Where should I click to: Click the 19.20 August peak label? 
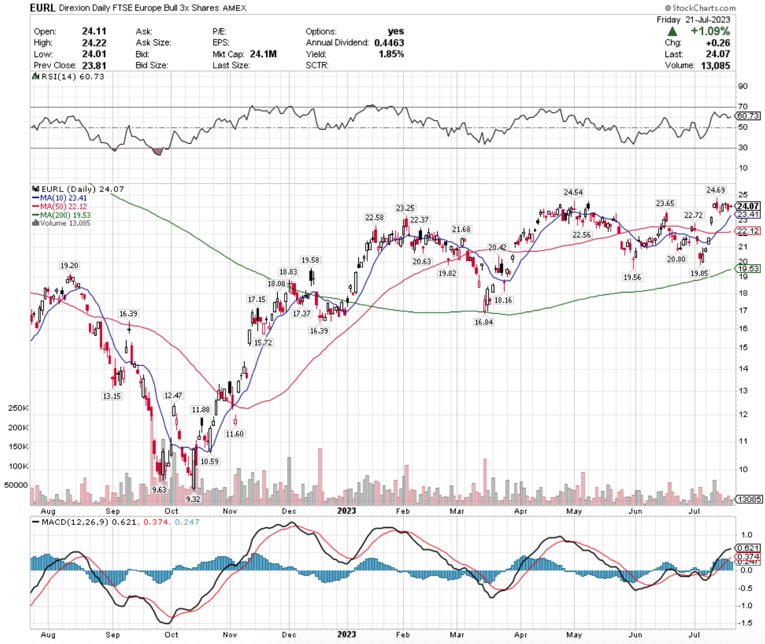[69, 266]
